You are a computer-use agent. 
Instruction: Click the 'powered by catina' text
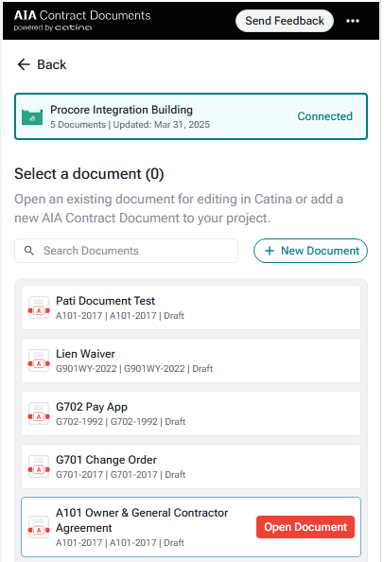pos(53,27)
